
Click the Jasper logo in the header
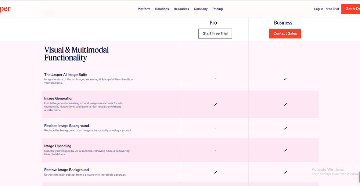[x=5, y=9]
